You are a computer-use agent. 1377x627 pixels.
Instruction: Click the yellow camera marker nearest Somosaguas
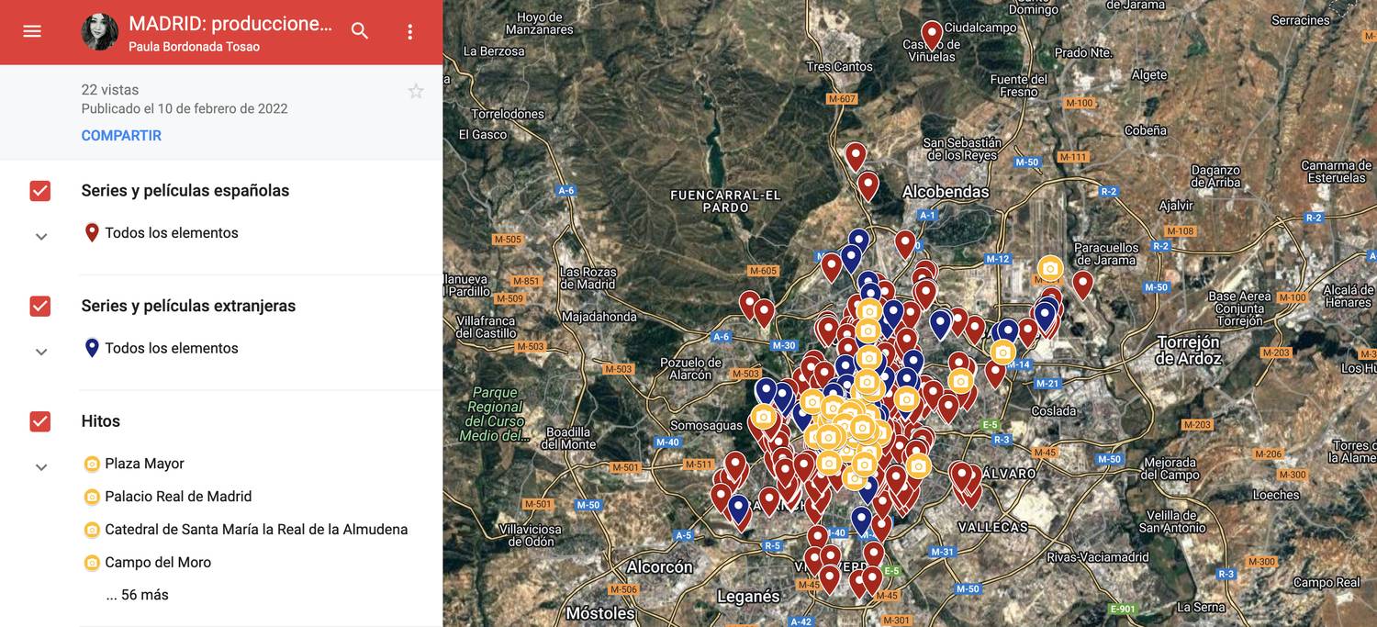(x=763, y=416)
